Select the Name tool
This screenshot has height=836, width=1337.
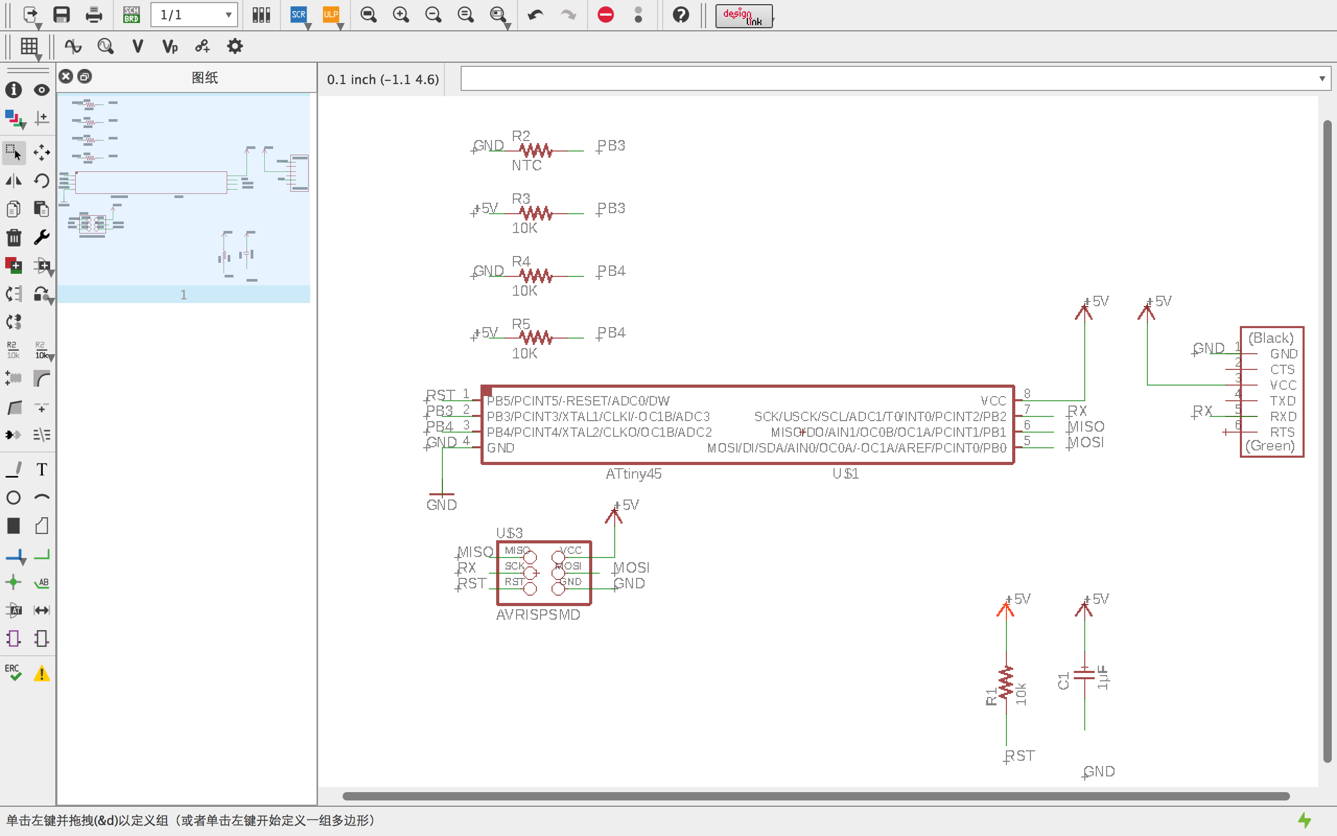[x=13, y=350]
